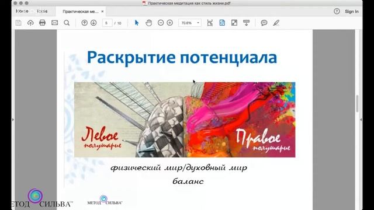
Task: Go to previous page arrow
Action: coord(84,23)
